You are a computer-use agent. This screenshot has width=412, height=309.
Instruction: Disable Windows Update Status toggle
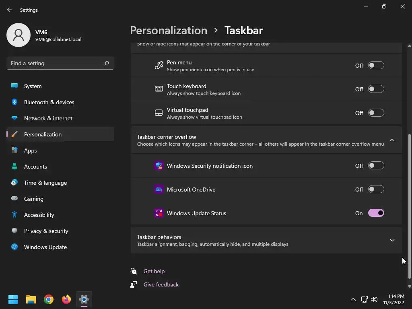pyautogui.click(x=376, y=213)
